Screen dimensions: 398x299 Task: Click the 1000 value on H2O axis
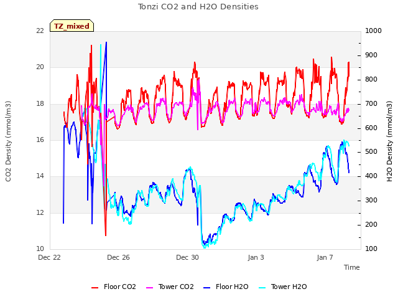[373, 31]
